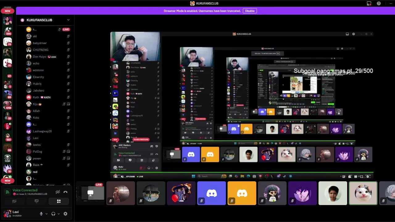Click the KUKUFANSCLUB server name header

[x=39, y=20]
